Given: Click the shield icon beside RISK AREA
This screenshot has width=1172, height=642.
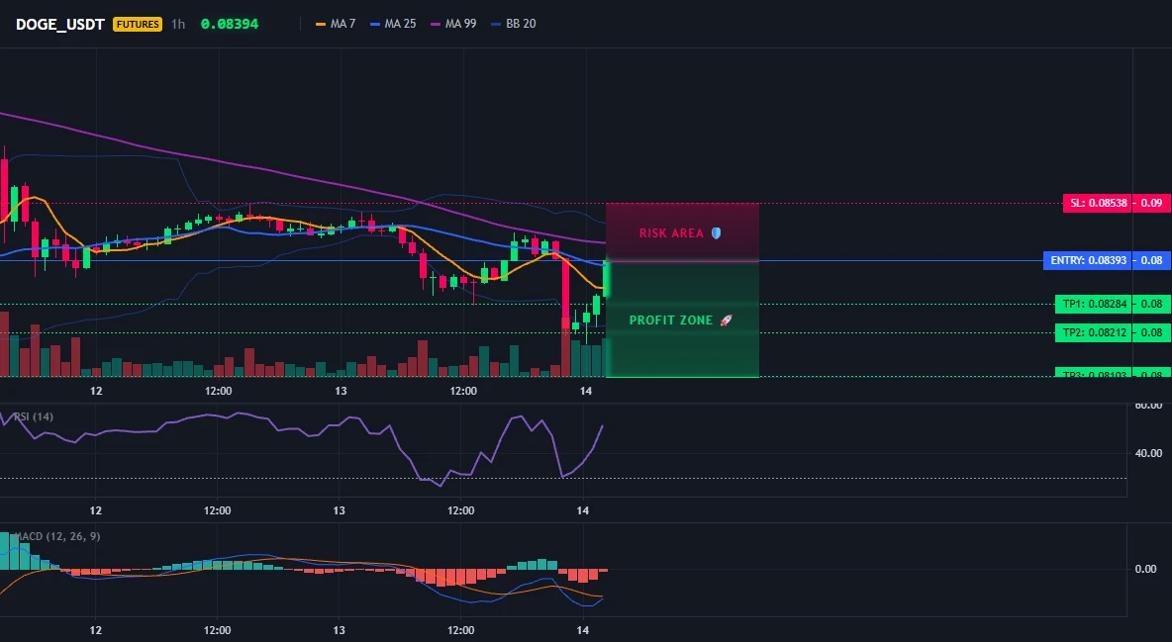Looking at the screenshot, I should click(x=716, y=233).
